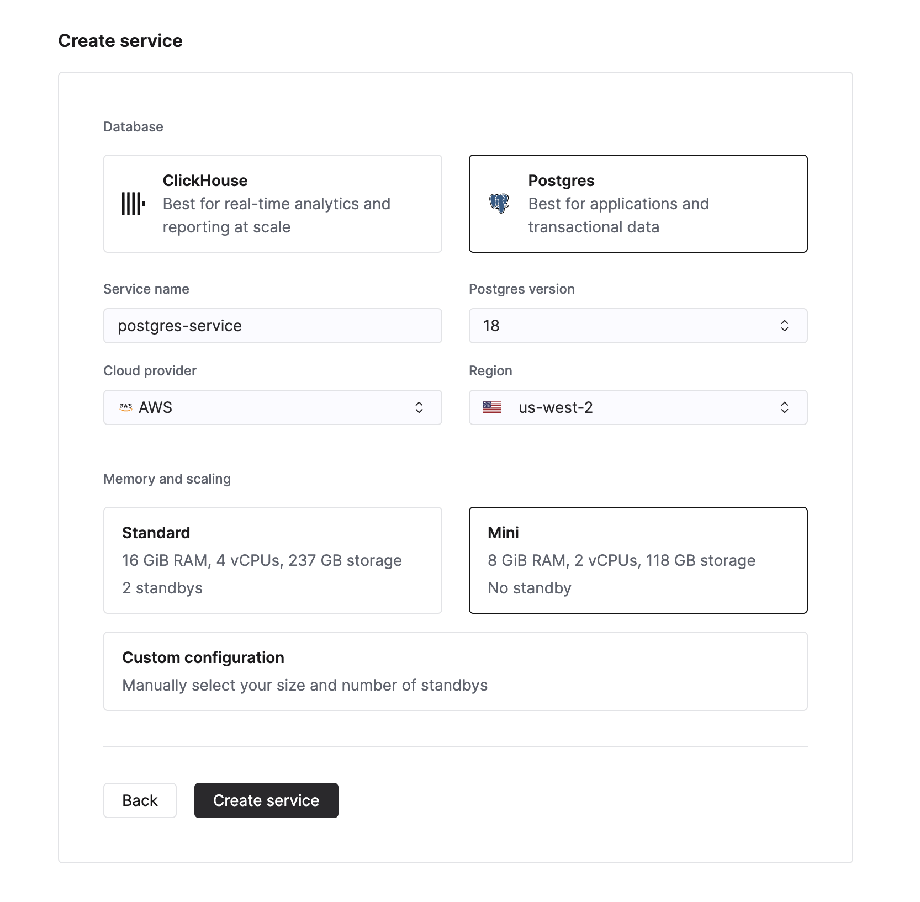Click the US flag icon next to us-west-2
Image resolution: width=920 pixels, height=902 pixels.
(492, 407)
